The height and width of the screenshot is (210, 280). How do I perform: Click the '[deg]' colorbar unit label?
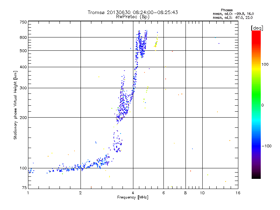(x=257, y=28)
